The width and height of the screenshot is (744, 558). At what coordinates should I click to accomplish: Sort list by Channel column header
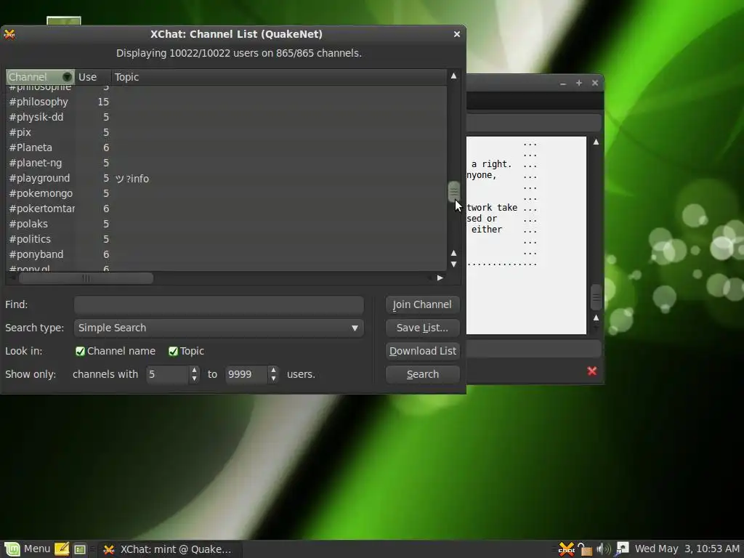[x=41, y=77]
